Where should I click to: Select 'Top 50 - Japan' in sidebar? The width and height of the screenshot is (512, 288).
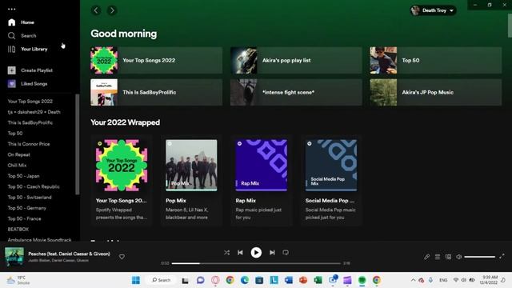(23, 176)
